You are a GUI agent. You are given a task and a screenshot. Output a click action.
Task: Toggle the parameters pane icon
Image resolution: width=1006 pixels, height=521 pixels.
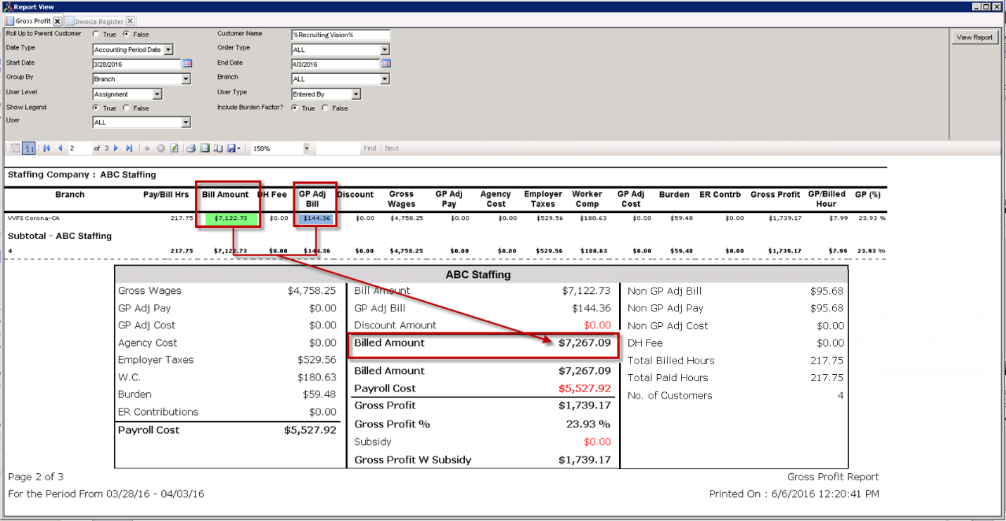(29, 148)
